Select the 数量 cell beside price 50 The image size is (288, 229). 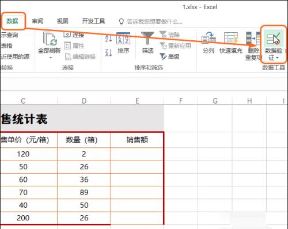pyautogui.click(x=84, y=167)
